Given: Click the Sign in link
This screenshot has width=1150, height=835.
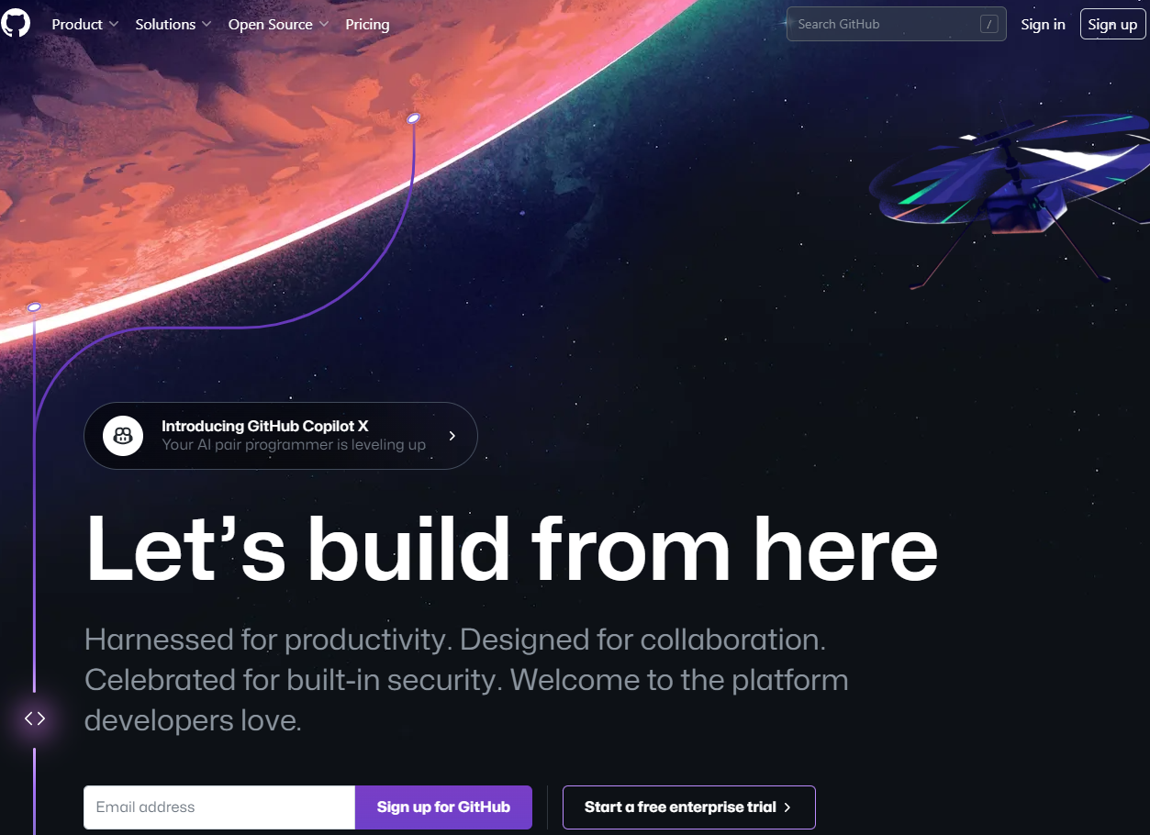Looking at the screenshot, I should 1043,25.
